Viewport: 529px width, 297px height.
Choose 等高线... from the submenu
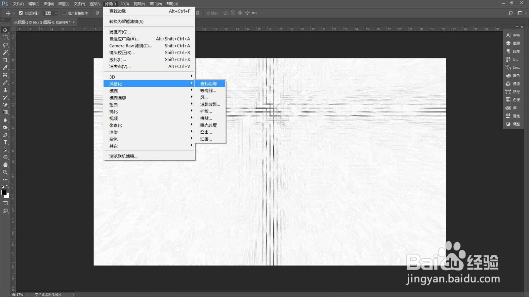coord(210,91)
